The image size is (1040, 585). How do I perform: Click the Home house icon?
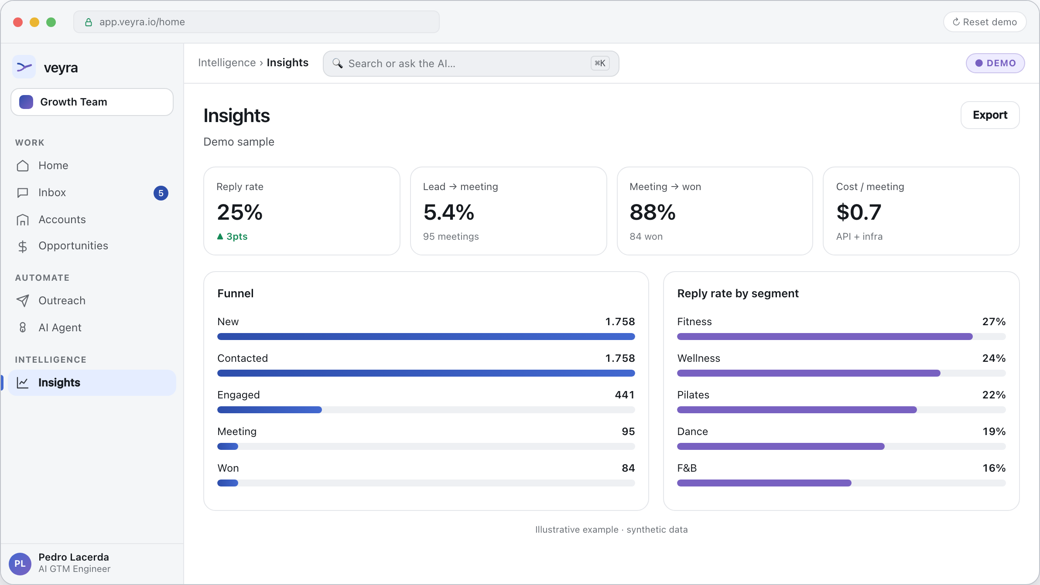[23, 166]
